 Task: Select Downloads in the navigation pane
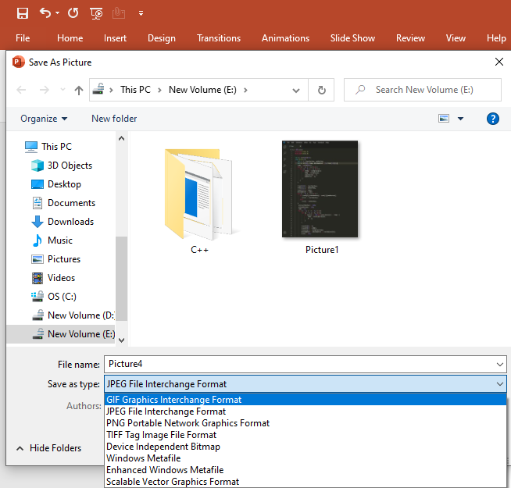pos(70,222)
